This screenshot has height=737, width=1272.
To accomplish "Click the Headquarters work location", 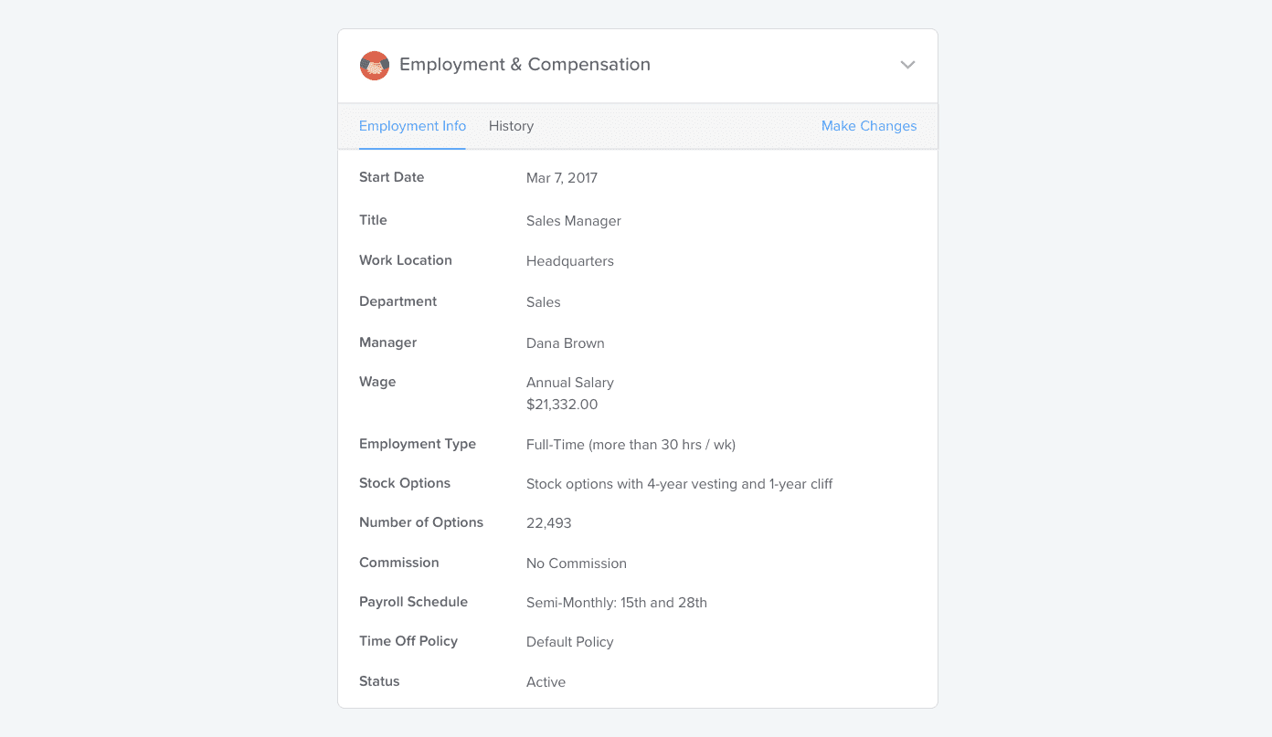I will (570, 260).
